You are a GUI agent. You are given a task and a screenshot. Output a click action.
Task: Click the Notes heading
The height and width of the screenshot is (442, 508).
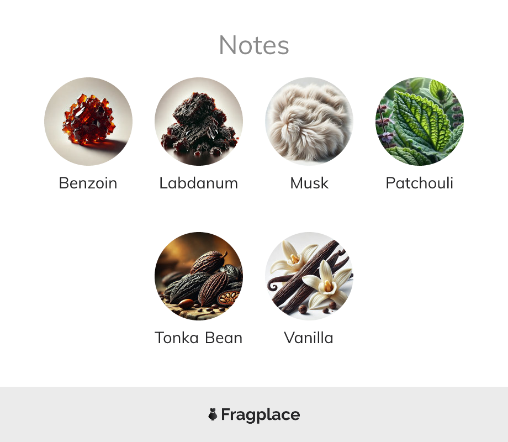(254, 45)
